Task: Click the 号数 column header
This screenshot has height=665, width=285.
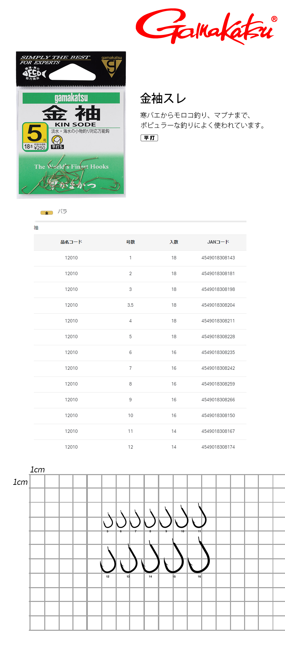Action: [x=130, y=242]
